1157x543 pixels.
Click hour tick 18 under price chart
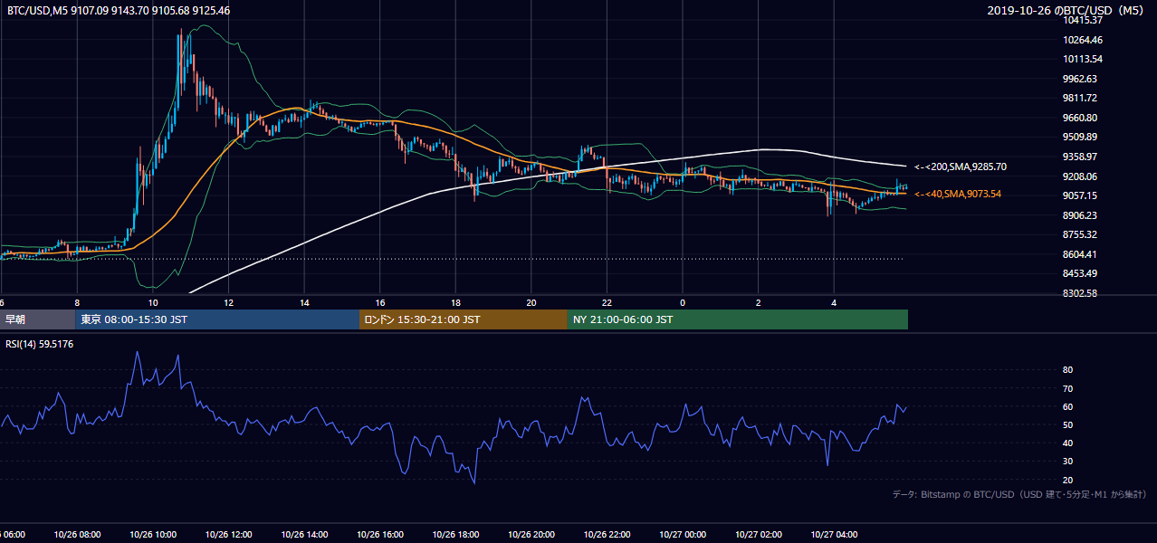coord(455,303)
